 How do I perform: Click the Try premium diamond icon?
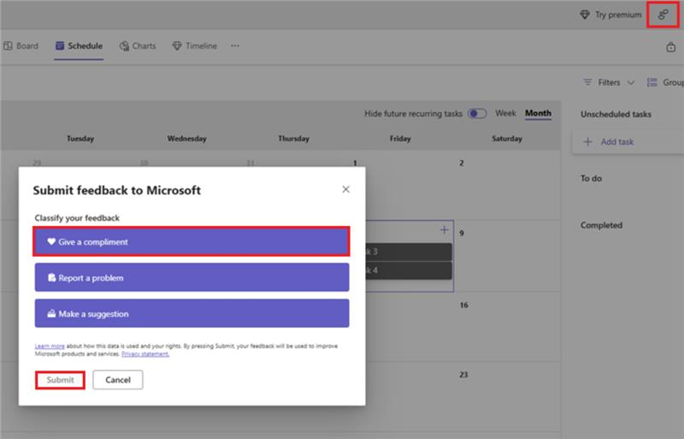pos(585,15)
